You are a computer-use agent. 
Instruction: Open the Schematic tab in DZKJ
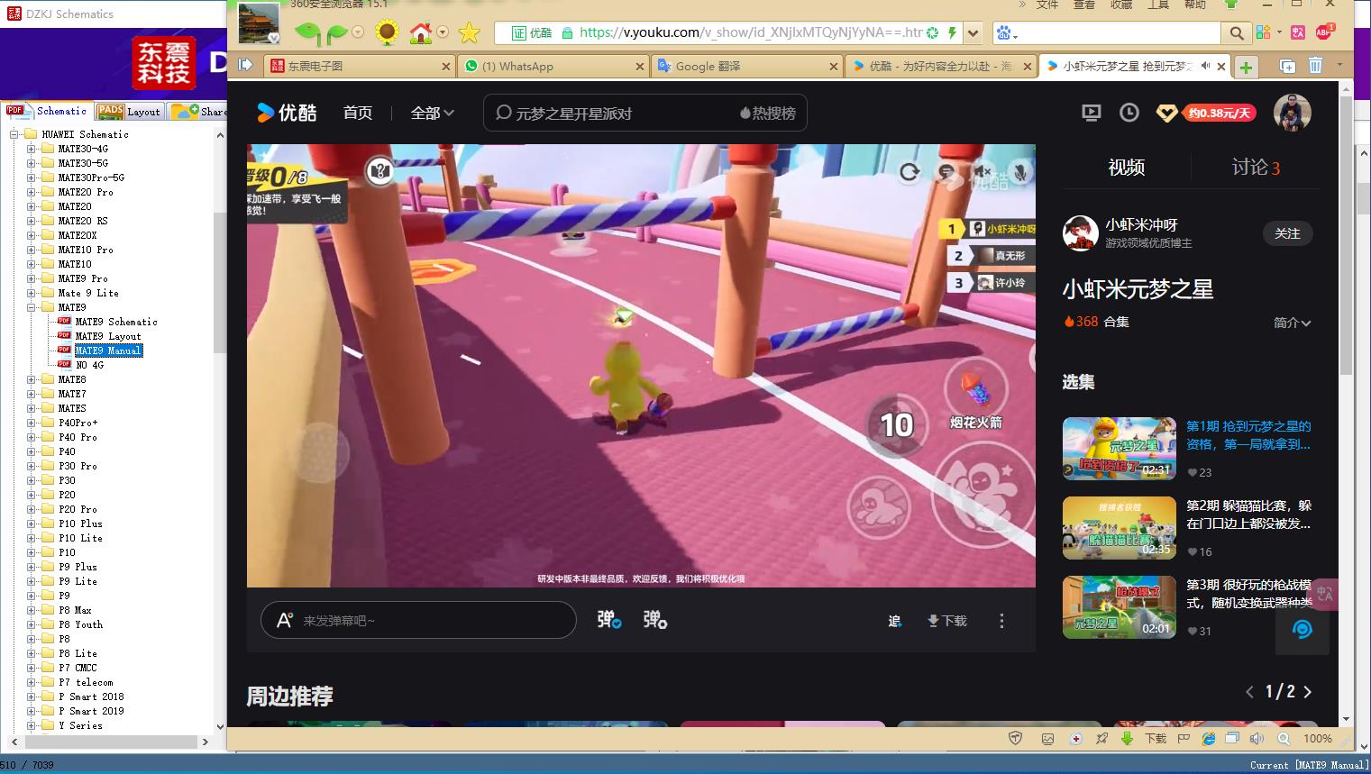(x=48, y=111)
